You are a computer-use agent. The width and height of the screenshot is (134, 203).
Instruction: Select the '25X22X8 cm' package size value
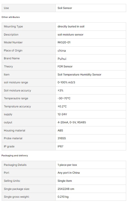(x=66, y=189)
